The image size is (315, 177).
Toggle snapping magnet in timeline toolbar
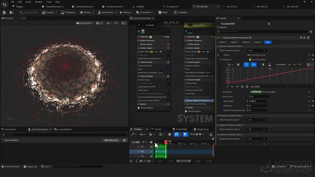[176, 134]
